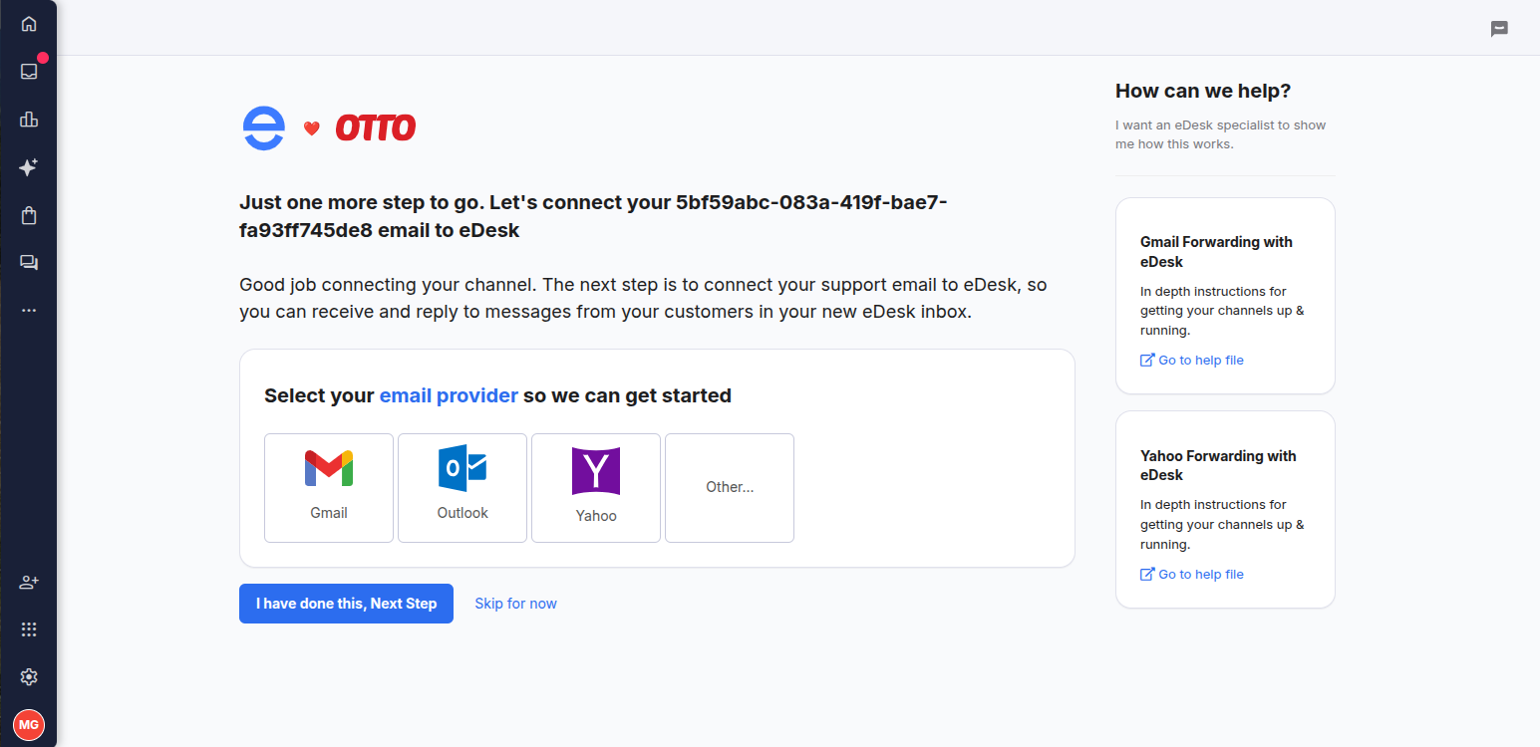Screen dimensions: 1540x747
Task: Open the shopping bag orders icon
Action: coord(29,215)
